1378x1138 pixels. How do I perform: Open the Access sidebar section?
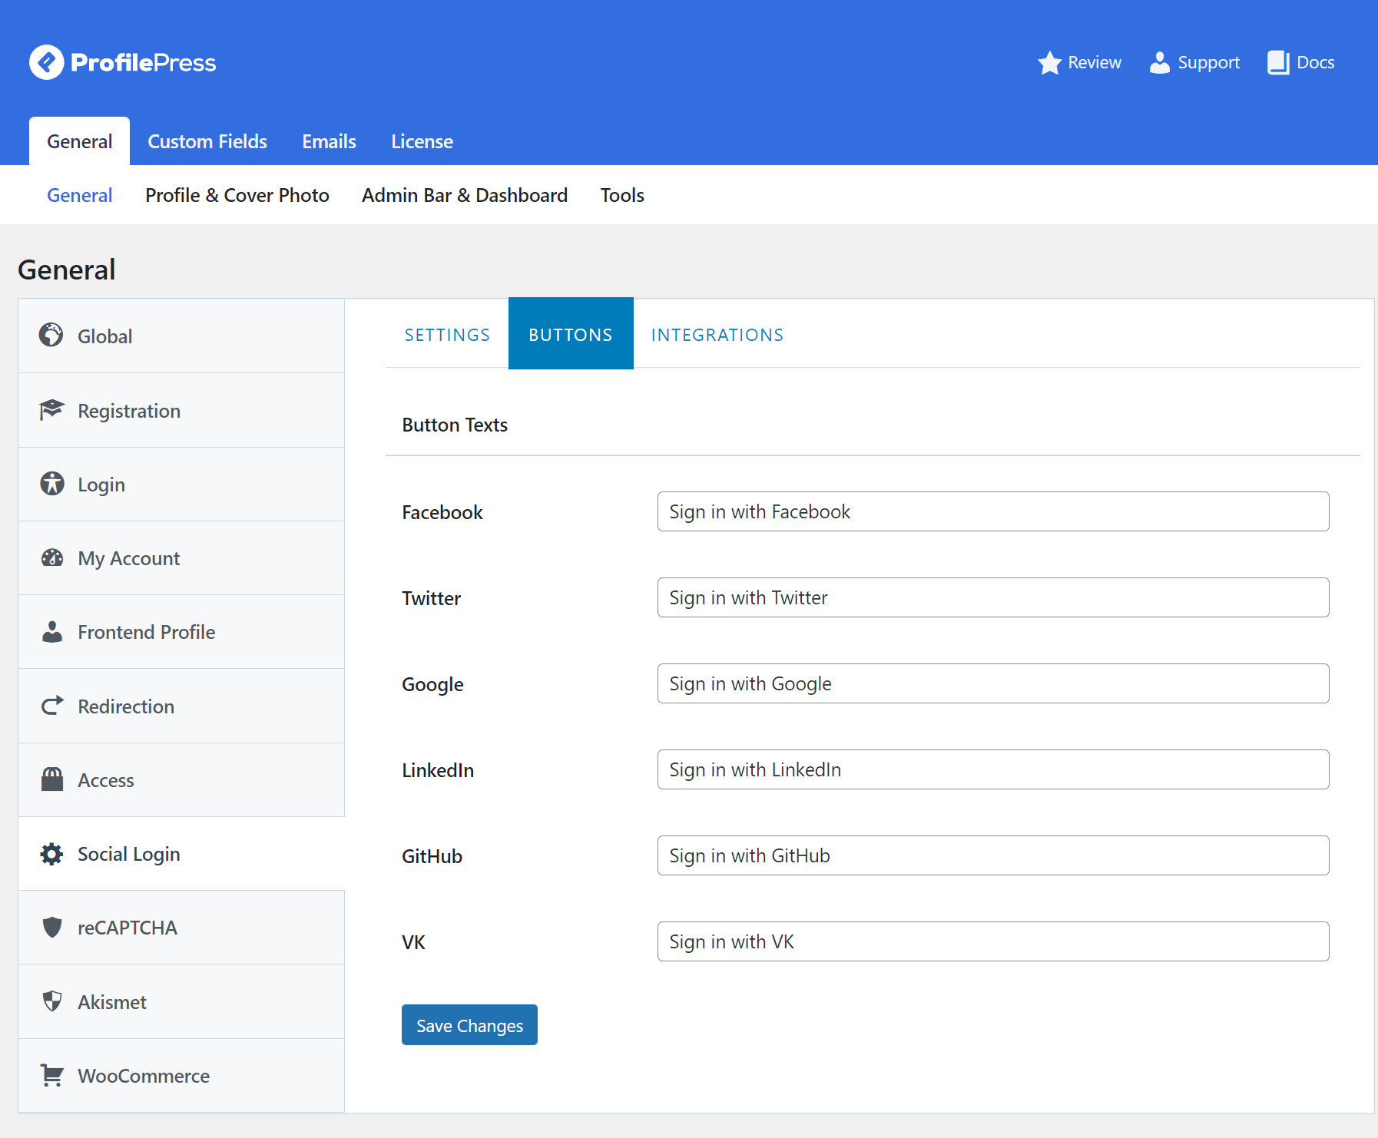181,780
